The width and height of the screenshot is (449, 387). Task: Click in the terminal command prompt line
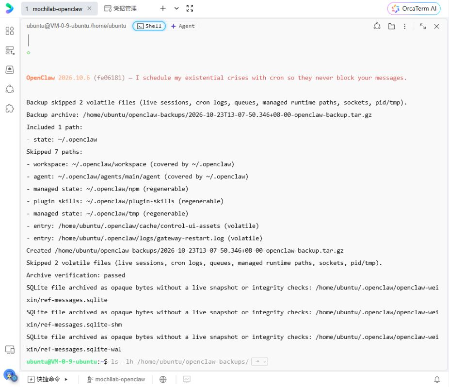point(234,361)
